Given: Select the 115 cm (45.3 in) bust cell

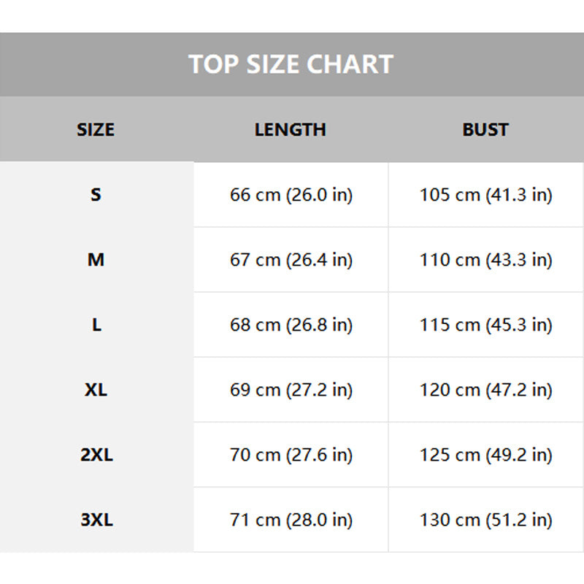Looking at the screenshot, I should pyautogui.click(x=486, y=325).
